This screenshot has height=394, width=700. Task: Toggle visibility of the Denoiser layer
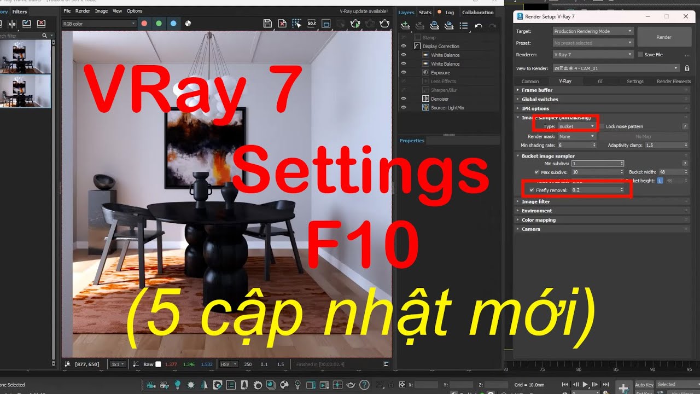[404, 99]
